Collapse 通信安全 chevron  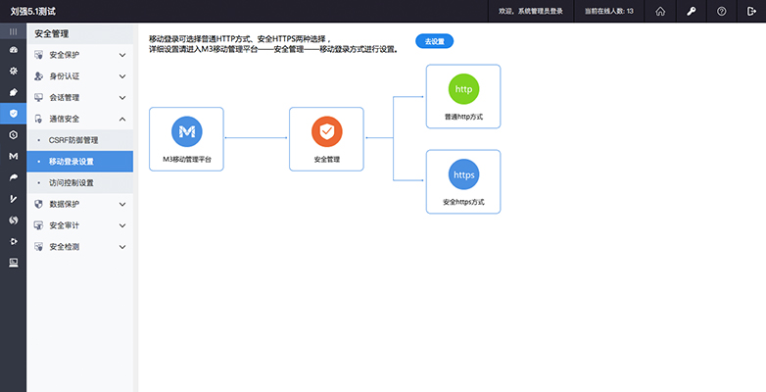[122, 119]
